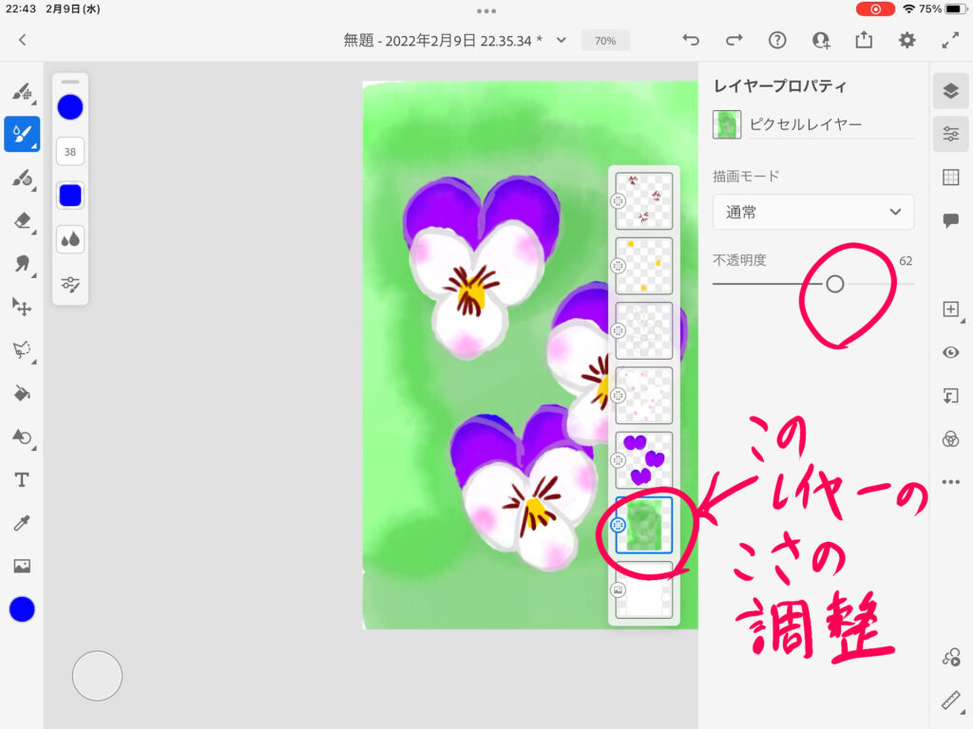The width and height of the screenshot is (973, 729).
Task: Select the Move/Transform tool
Action: coord(22,306)
